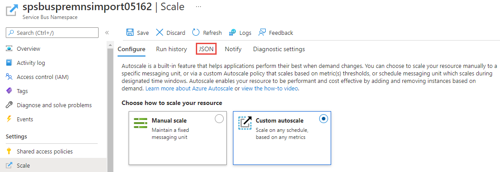
Task: Click the search magnifier icon
Action: [x=11, y=33]
